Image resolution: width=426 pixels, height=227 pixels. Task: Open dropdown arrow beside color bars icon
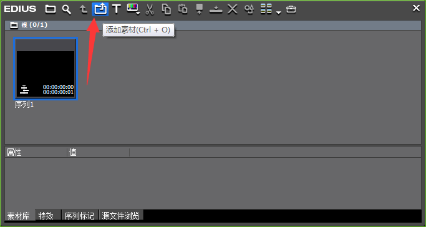[138, 13]
